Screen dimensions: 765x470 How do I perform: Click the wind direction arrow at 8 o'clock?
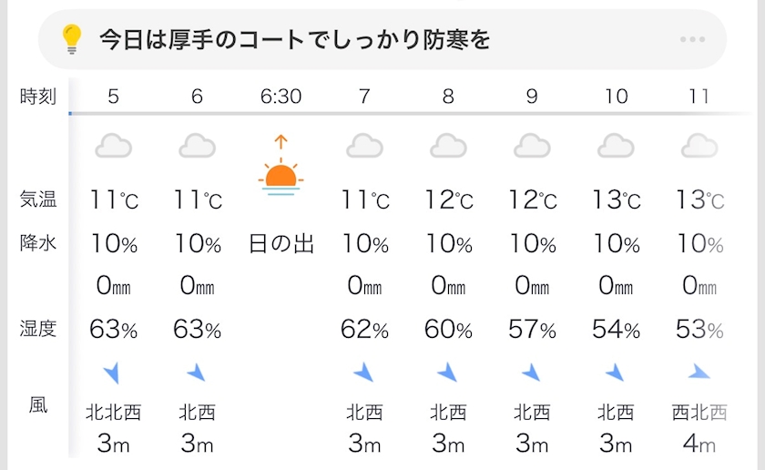[x=447, y=372]
